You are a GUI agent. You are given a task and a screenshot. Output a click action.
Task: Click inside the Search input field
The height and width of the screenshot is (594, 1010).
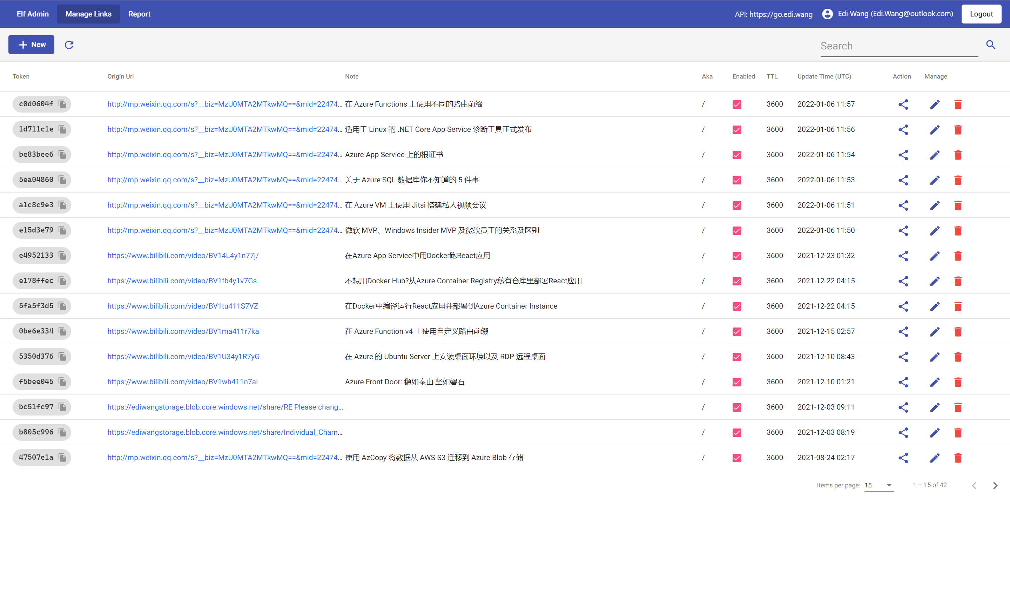coord(898,46)
